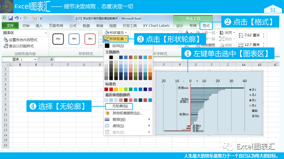The width and height of the screenshot is (284, 159).
Task: Switch to the 格式 ribbon tab
Action: click(206, 26)
